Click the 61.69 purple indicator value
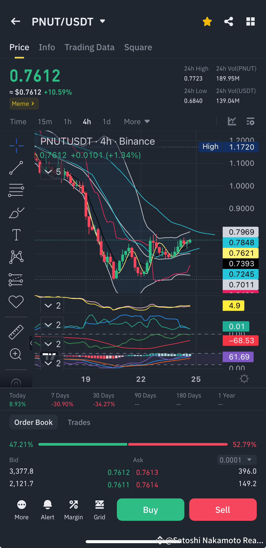 [x=238, y=357]
